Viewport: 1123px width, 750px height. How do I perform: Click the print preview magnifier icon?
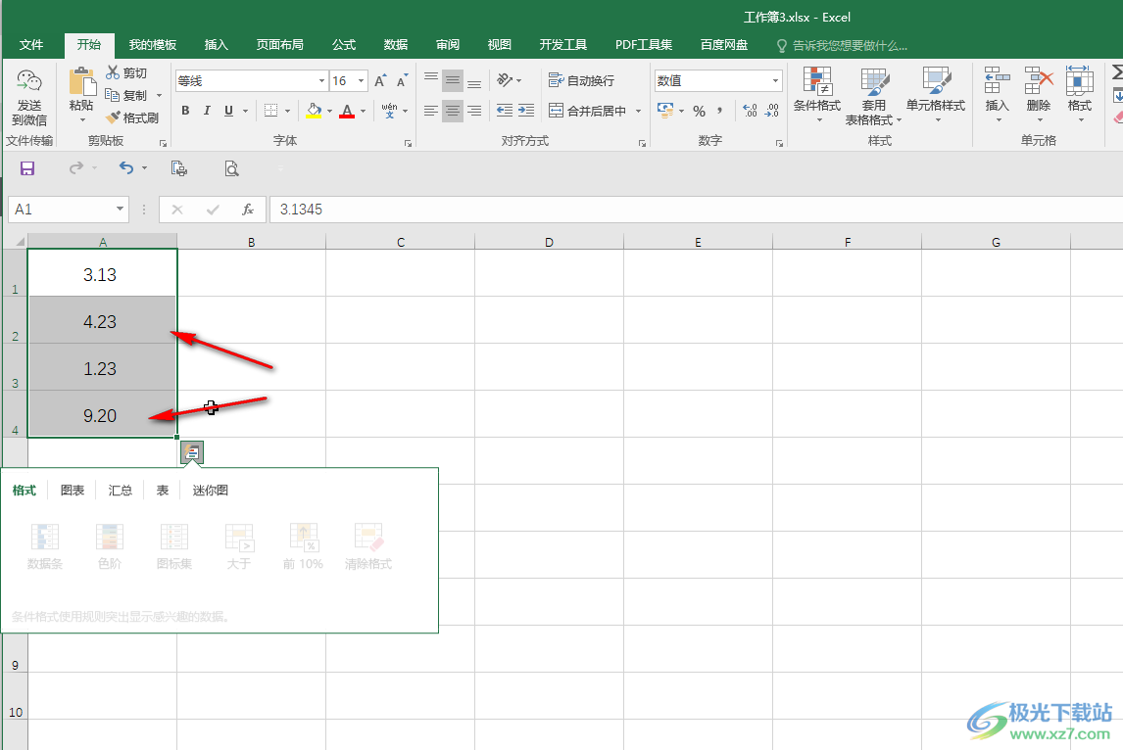point(231,168)
